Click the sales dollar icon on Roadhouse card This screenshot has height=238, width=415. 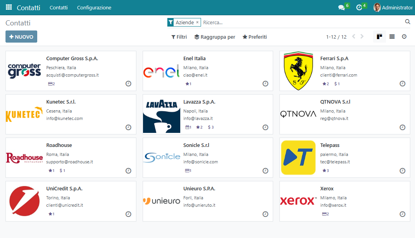click(61, 170)
